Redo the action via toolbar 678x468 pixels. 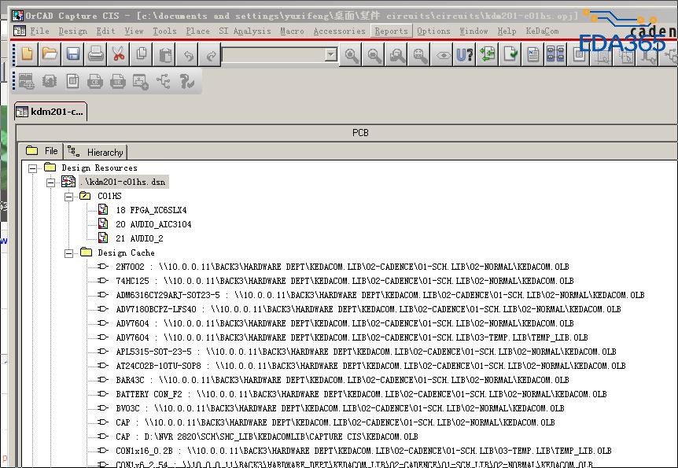coord(211,54)
